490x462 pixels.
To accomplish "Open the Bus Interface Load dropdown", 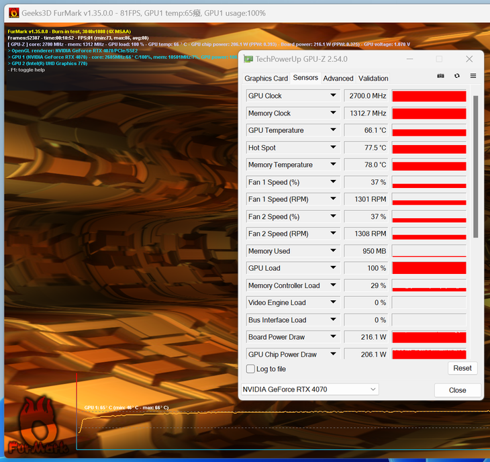I will coord(333,320).
